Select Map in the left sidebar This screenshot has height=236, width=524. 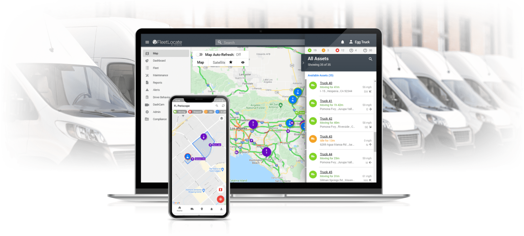click(166, 53)
